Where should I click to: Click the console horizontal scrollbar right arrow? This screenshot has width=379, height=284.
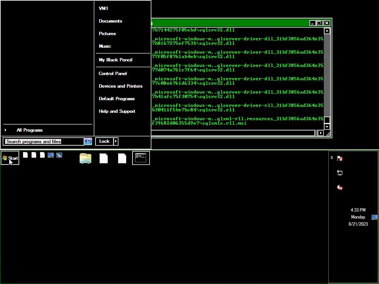321,133
